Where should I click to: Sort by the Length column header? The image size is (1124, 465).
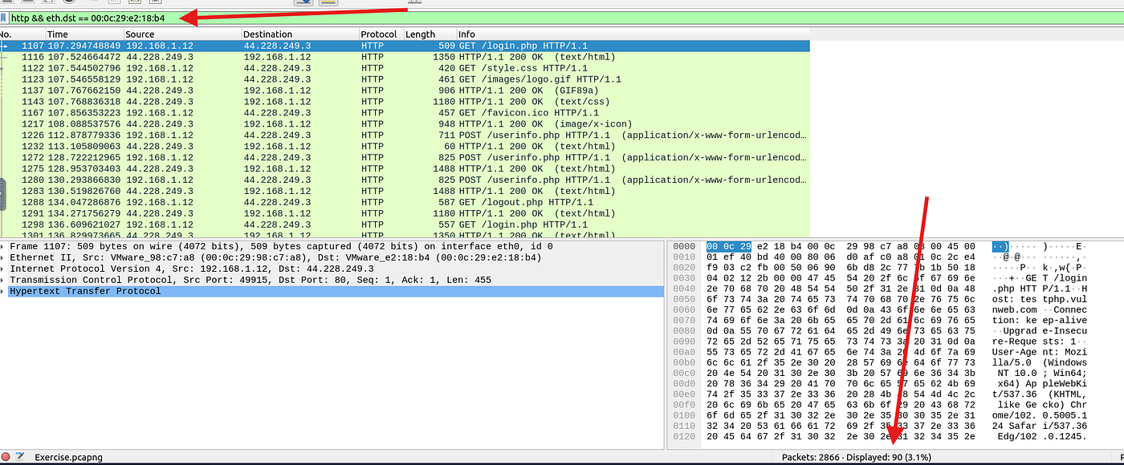point(430,34)
